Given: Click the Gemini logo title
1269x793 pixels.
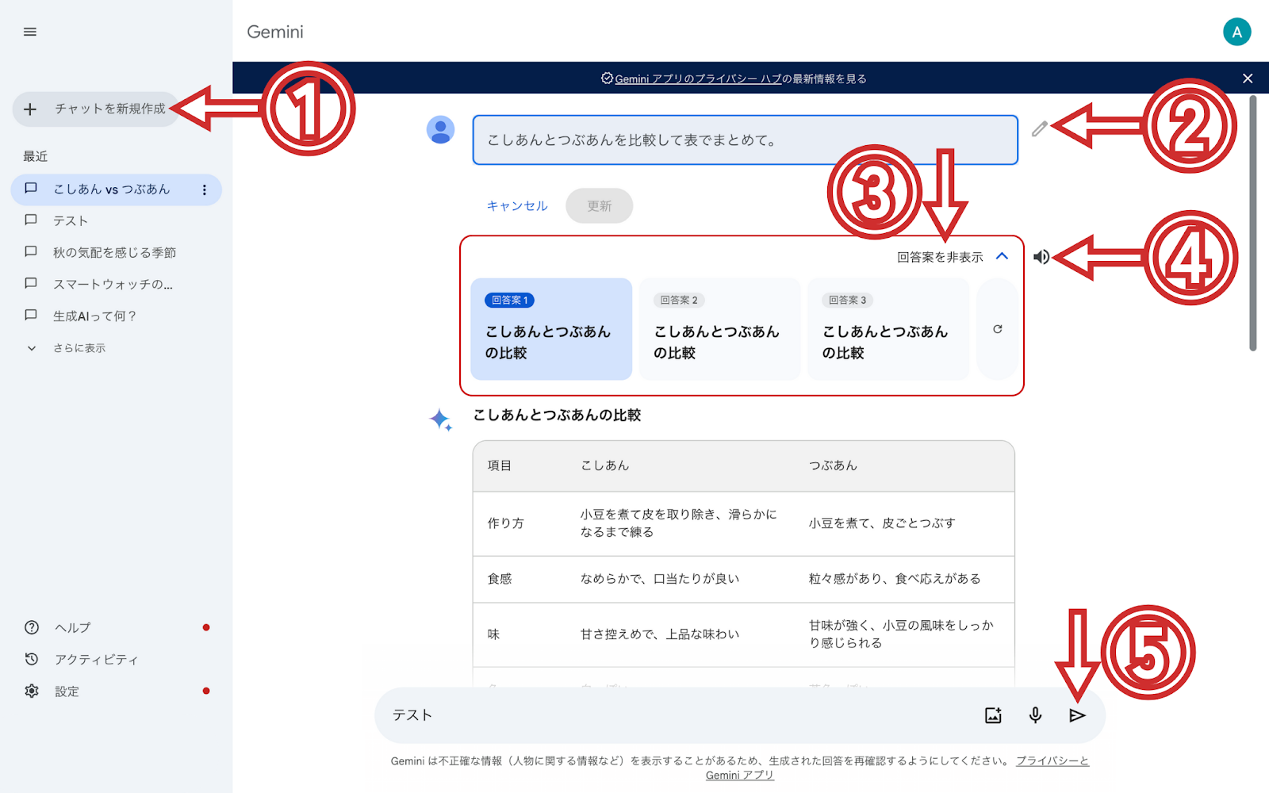Looking at the screenshot, I should click(275, 32).
